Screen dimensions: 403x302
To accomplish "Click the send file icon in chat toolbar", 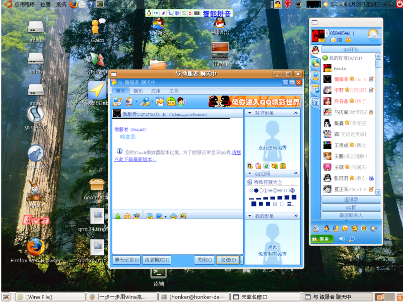I will point(160,102).
